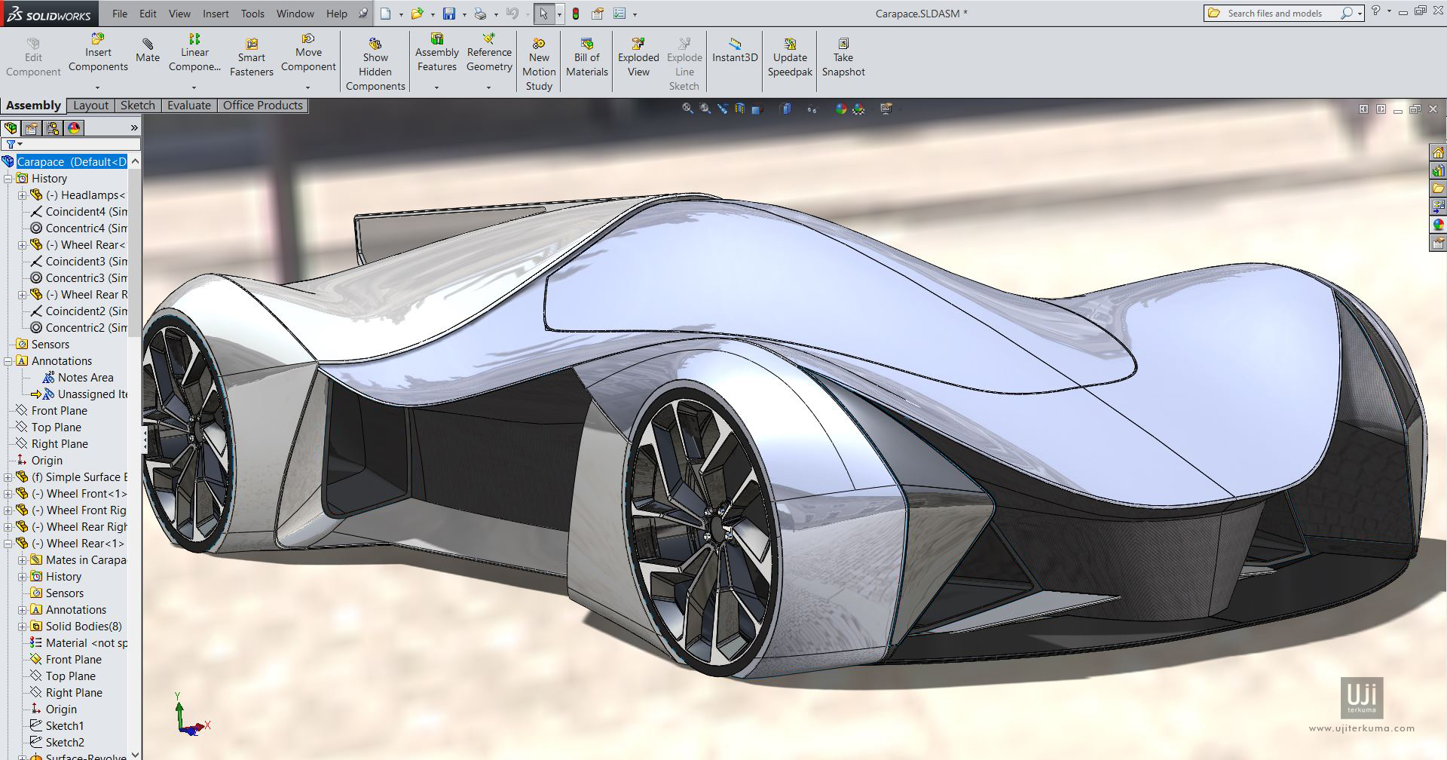Open the Exploded View tool
Image resolution: width=1447 pixels, height=760 pixels.
click(x=638, y=57)
